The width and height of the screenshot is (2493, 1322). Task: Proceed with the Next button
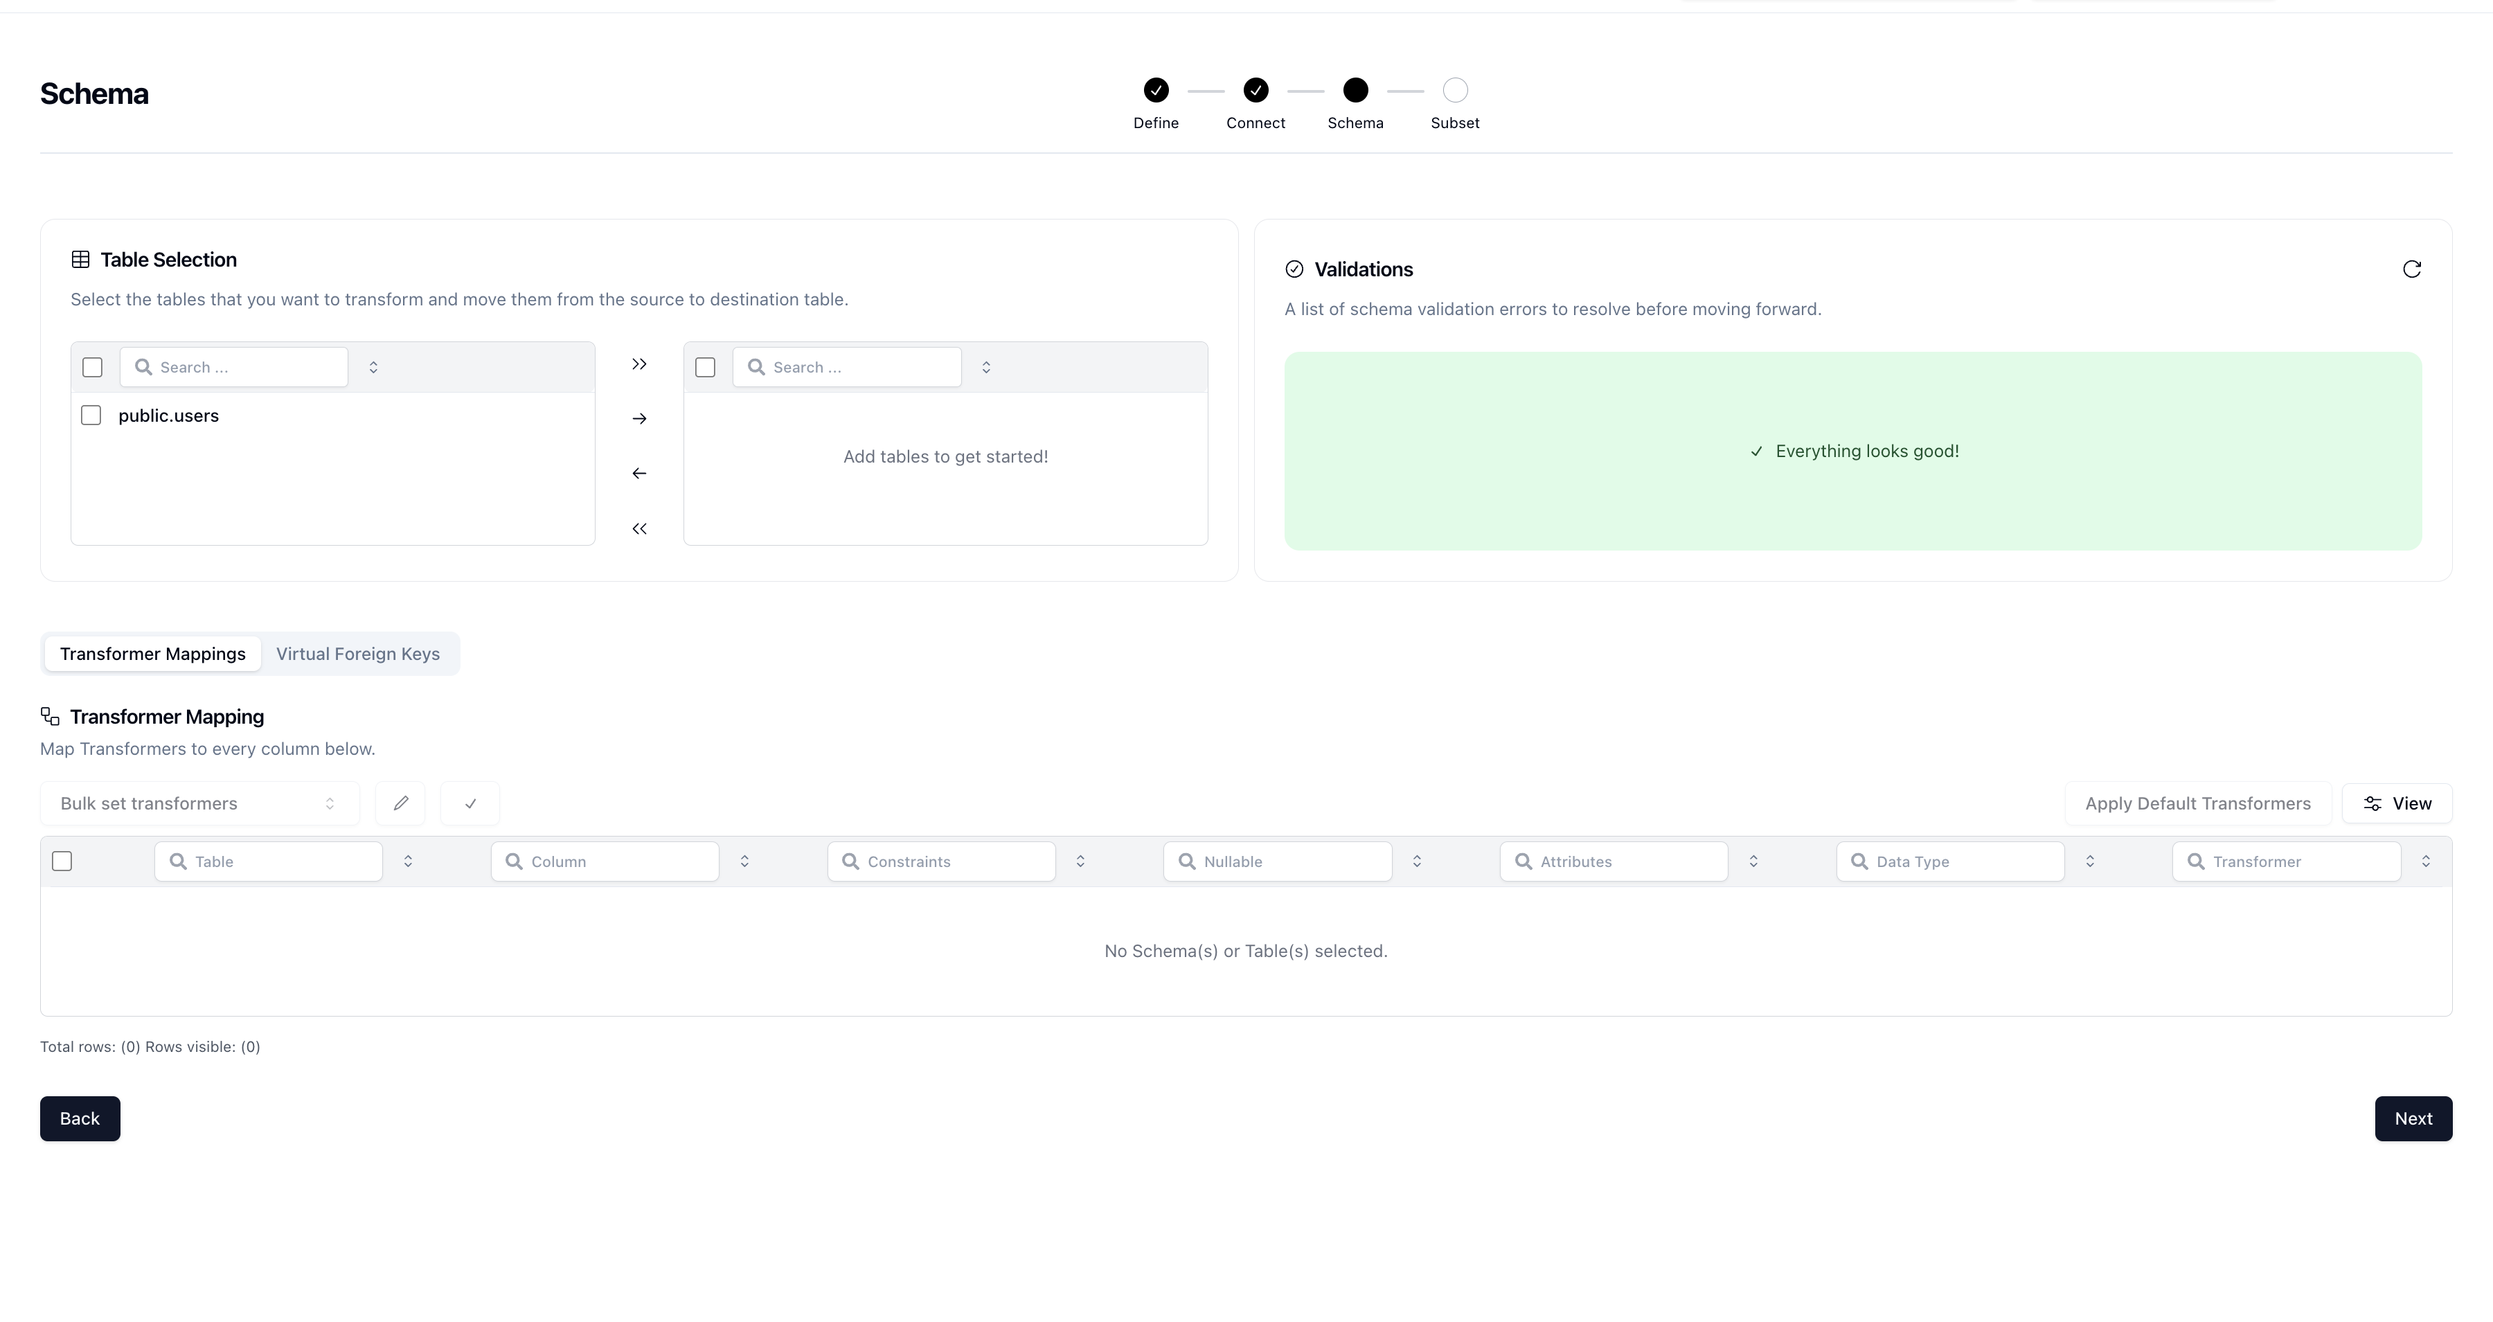tap(2413, 1119)
